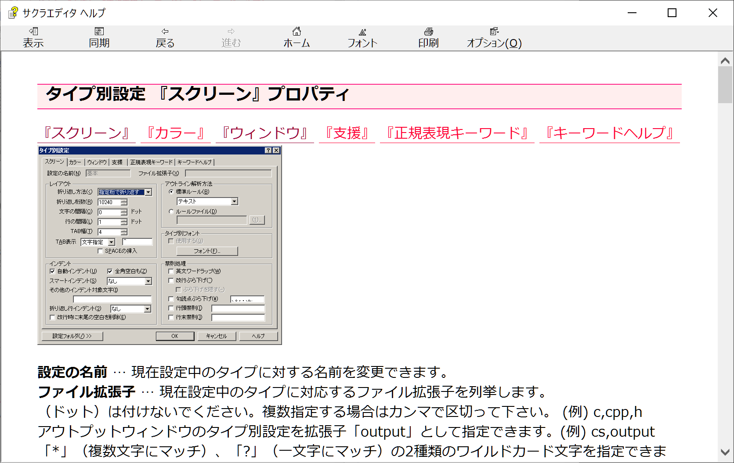Click the scrollbar down arrow
The height and width of the screenshot is (463, 734).
click(725, 452)
